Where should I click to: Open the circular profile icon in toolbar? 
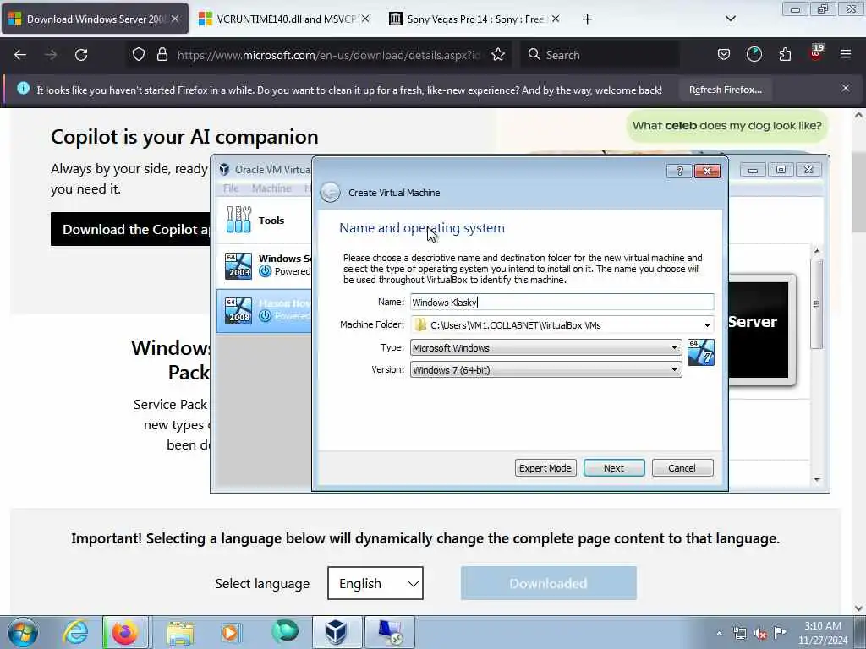coord(754,55)
